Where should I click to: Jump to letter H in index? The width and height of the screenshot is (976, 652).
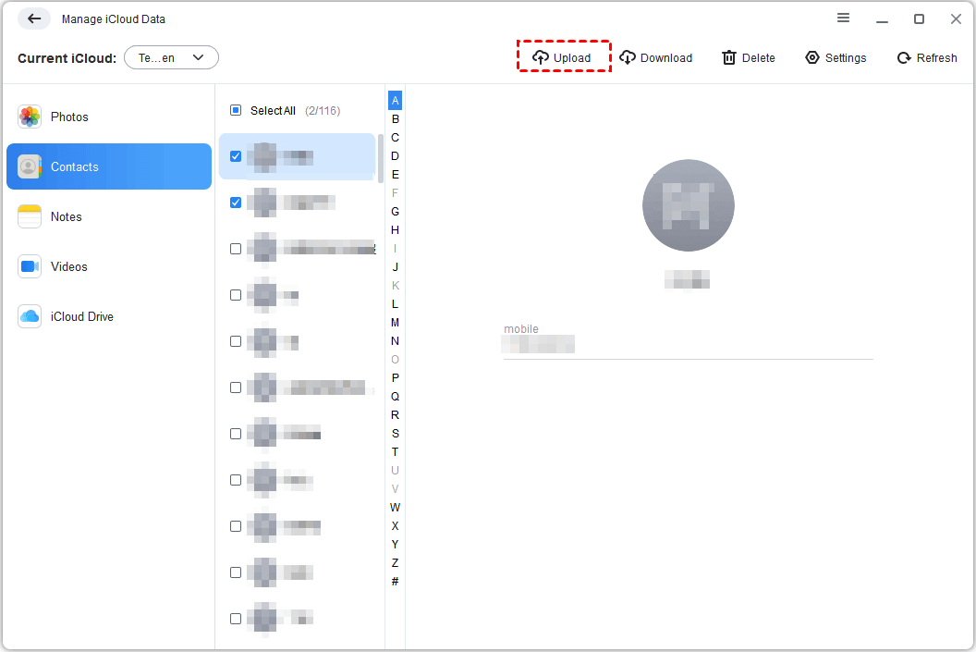point(395,229)
